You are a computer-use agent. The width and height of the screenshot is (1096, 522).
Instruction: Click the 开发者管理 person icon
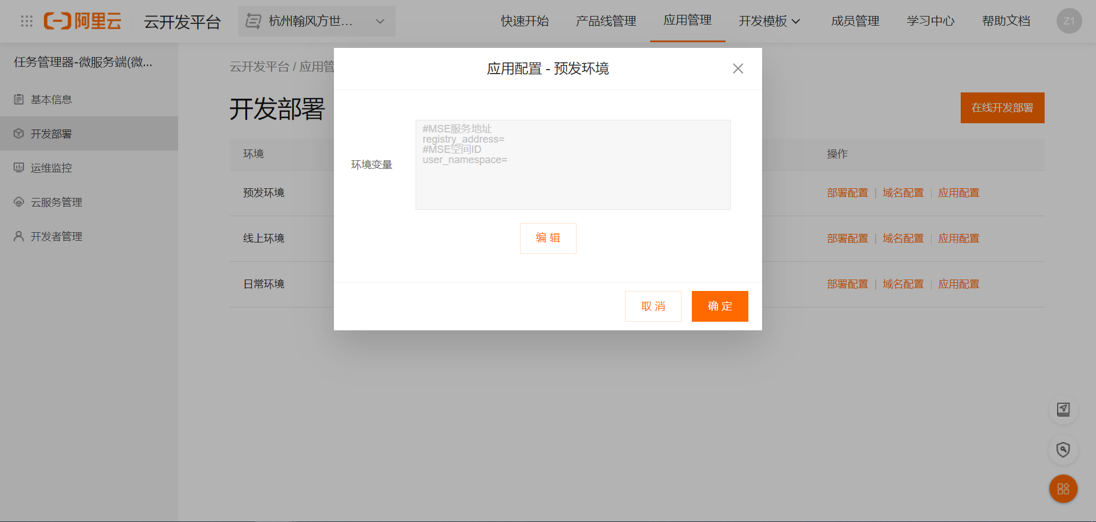19,236
